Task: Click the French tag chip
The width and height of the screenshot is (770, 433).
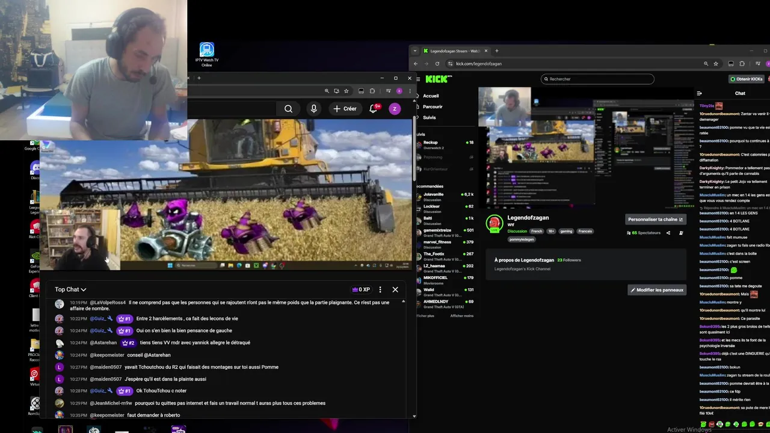Action: point(537,232)
